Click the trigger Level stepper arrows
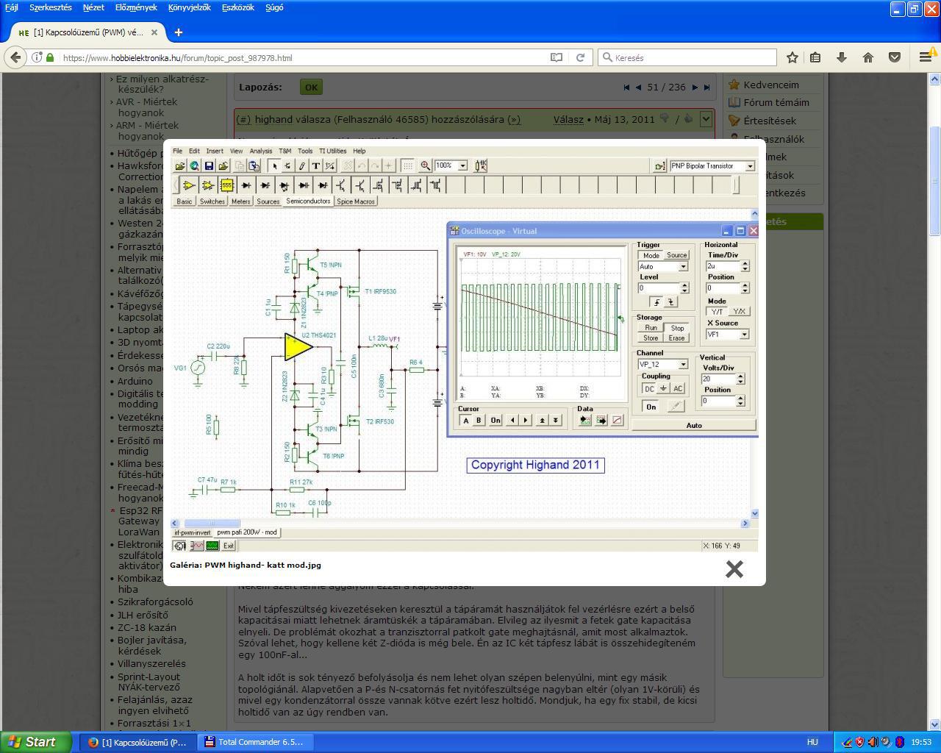941x753 pixels. (x=684, y=288)
